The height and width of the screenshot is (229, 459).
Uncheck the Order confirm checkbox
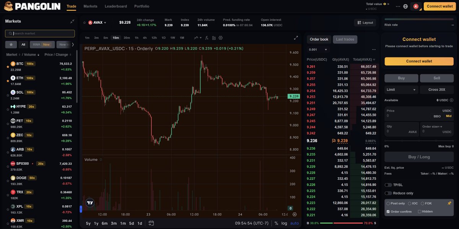coord(388,211)
